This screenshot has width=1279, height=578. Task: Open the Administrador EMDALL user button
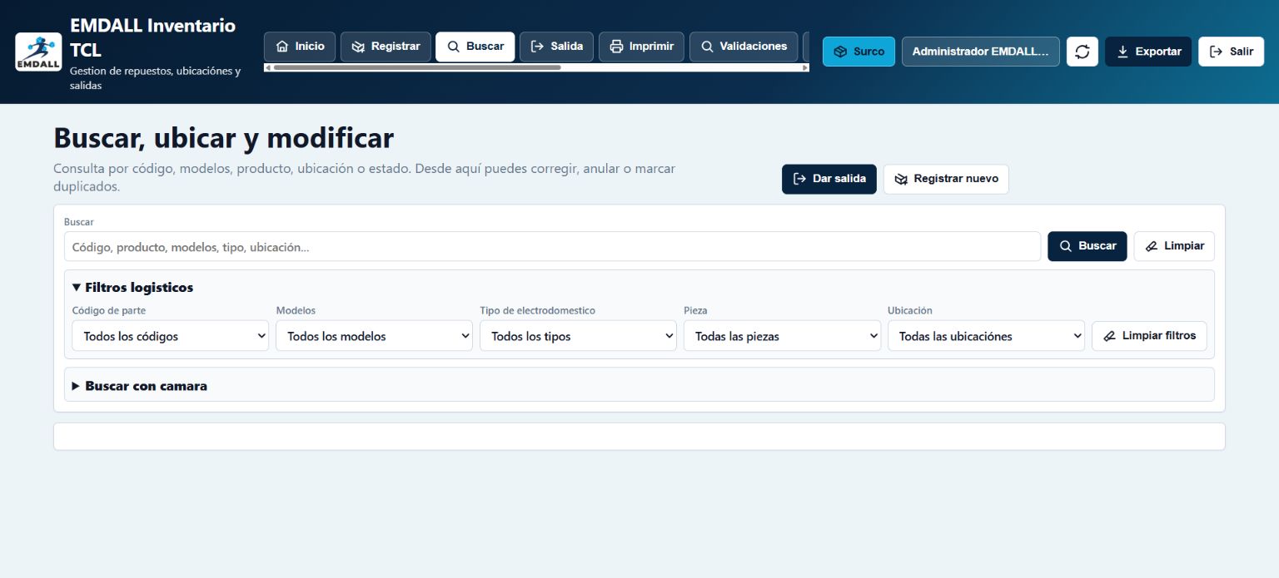coord(980,52)
